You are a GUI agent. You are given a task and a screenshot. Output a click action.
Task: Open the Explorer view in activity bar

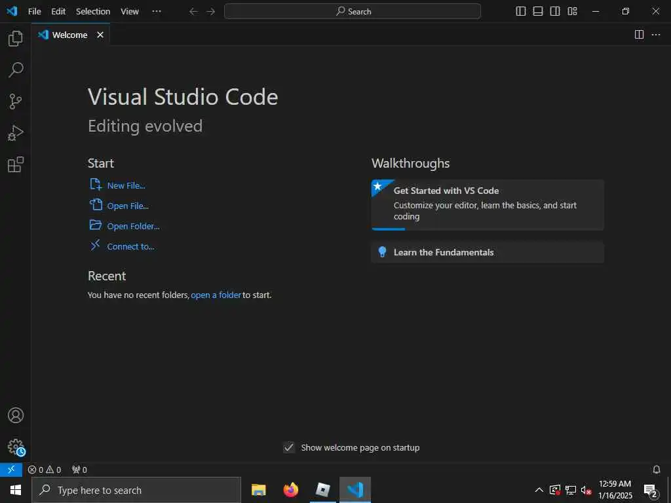point(16,39)
